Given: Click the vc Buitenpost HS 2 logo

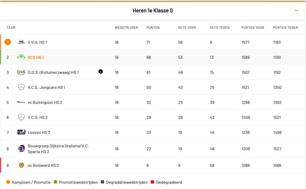Looking at the screenshot, I should pyautogui.click(x=21, y=102).
